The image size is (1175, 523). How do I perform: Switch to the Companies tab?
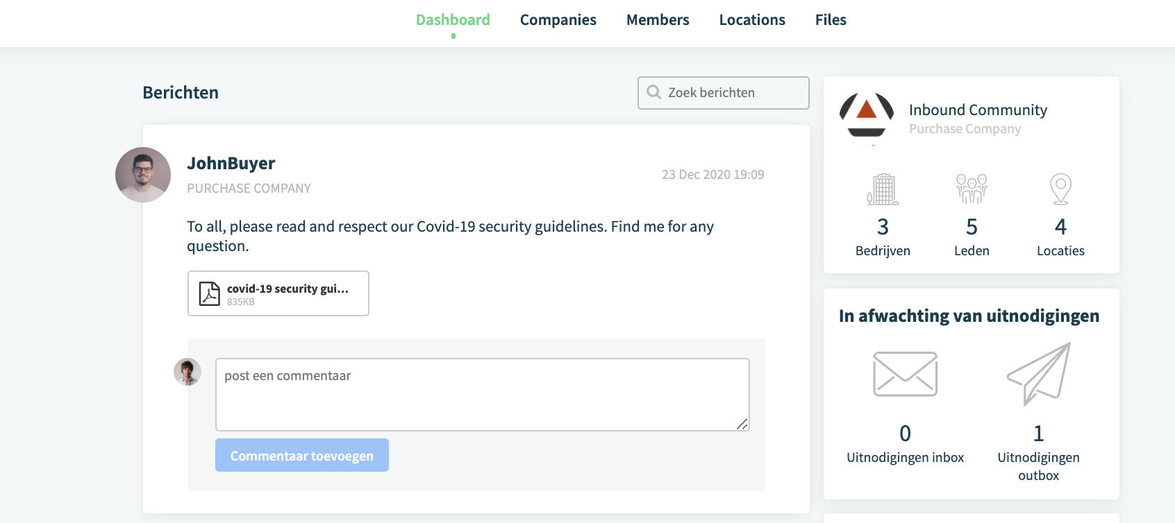(558, 20)
